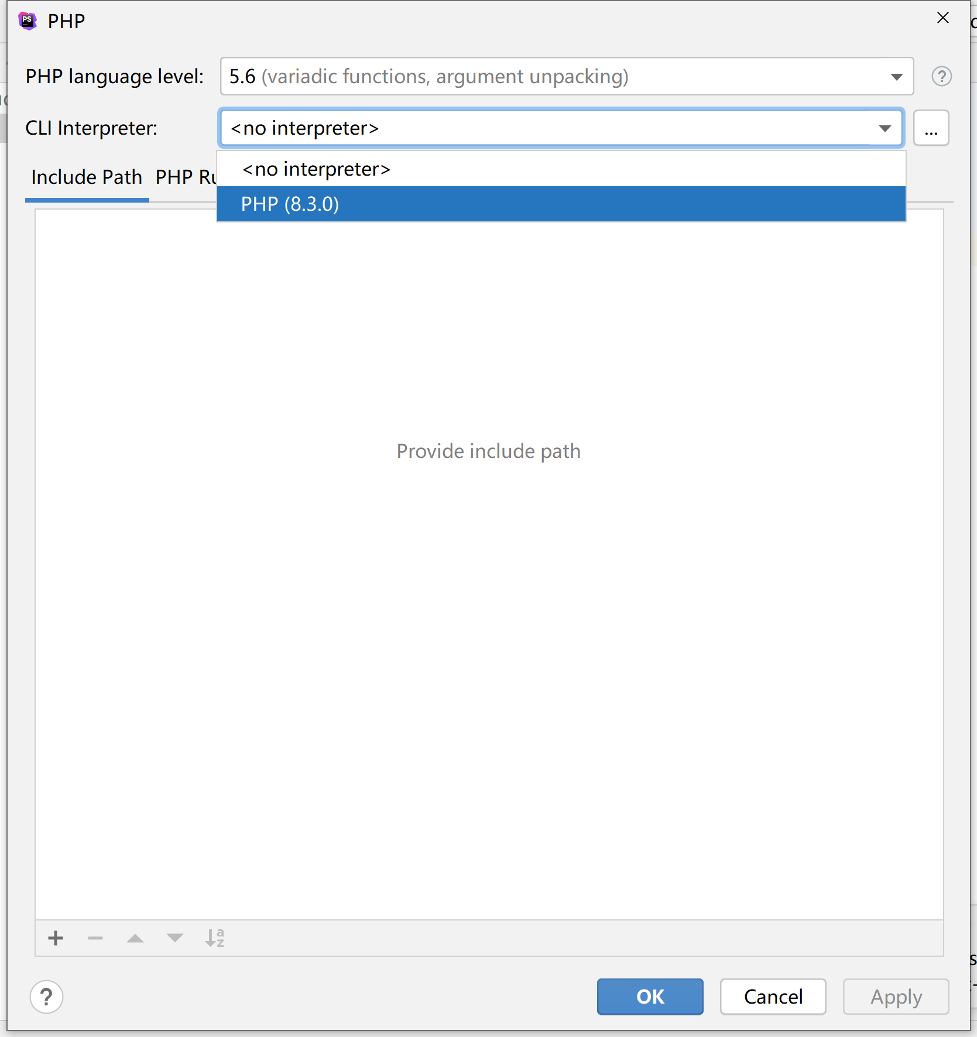Click the Cancel button

tap(773, 997)
